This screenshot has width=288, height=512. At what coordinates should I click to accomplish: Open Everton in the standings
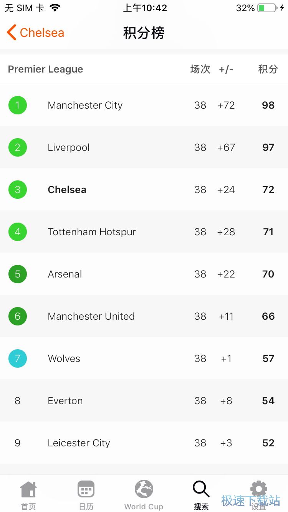pyautogui.click(x=144, y=401)
